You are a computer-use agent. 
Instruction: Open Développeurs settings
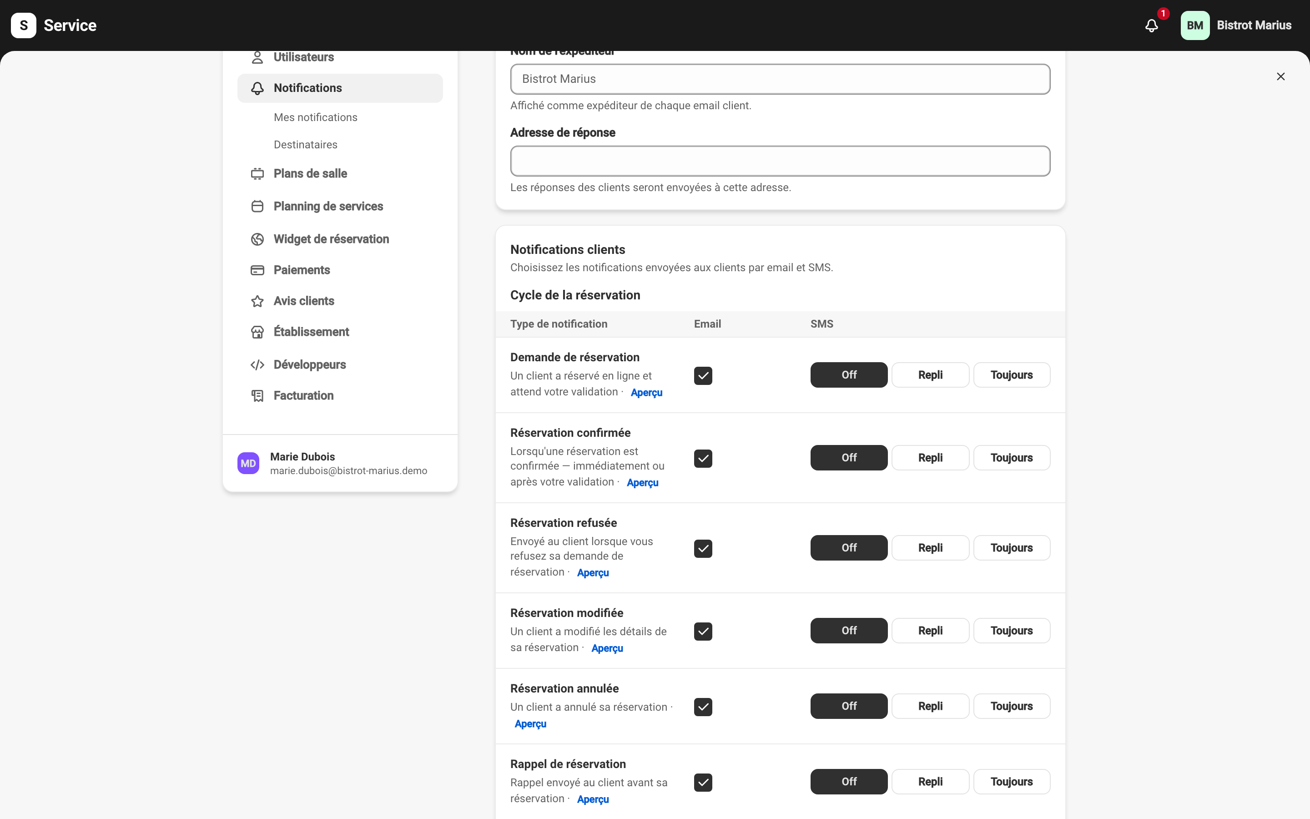[x=340, y=365]
